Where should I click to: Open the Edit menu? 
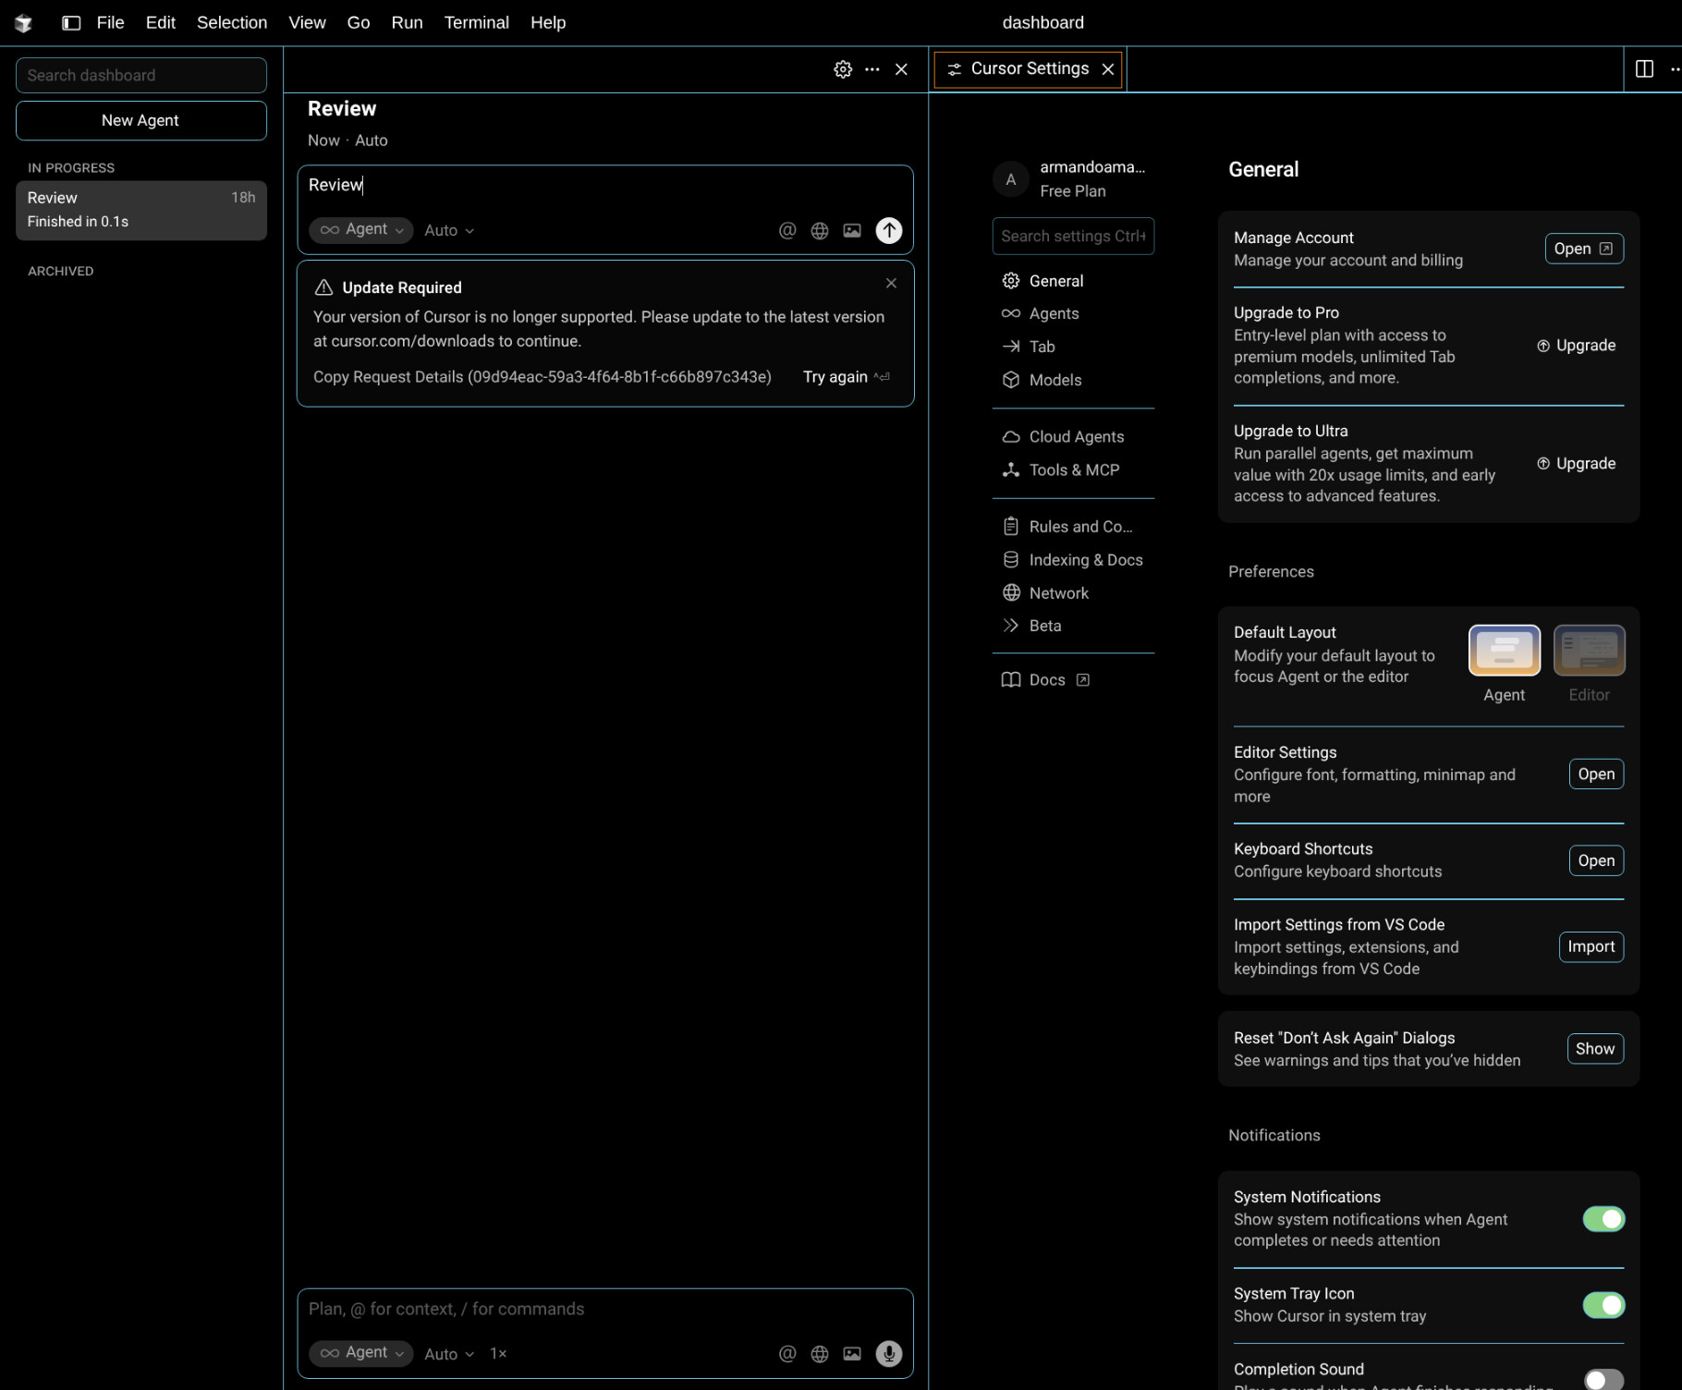coord(161,23)
